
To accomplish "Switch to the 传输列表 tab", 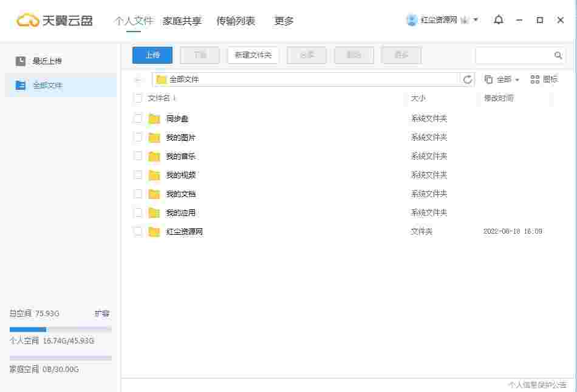I will tap(236, 20).
